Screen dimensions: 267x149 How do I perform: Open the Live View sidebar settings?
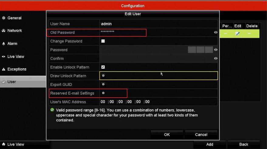(x=15, y=56)
